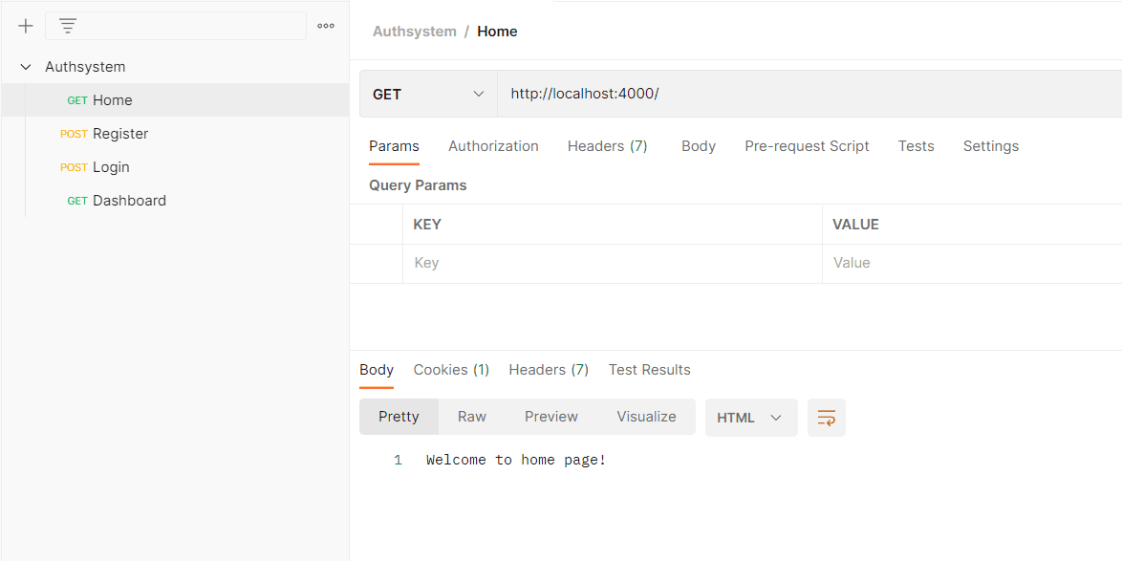Open the Test Results tab
1122x561 pixels.
[649, 370]
